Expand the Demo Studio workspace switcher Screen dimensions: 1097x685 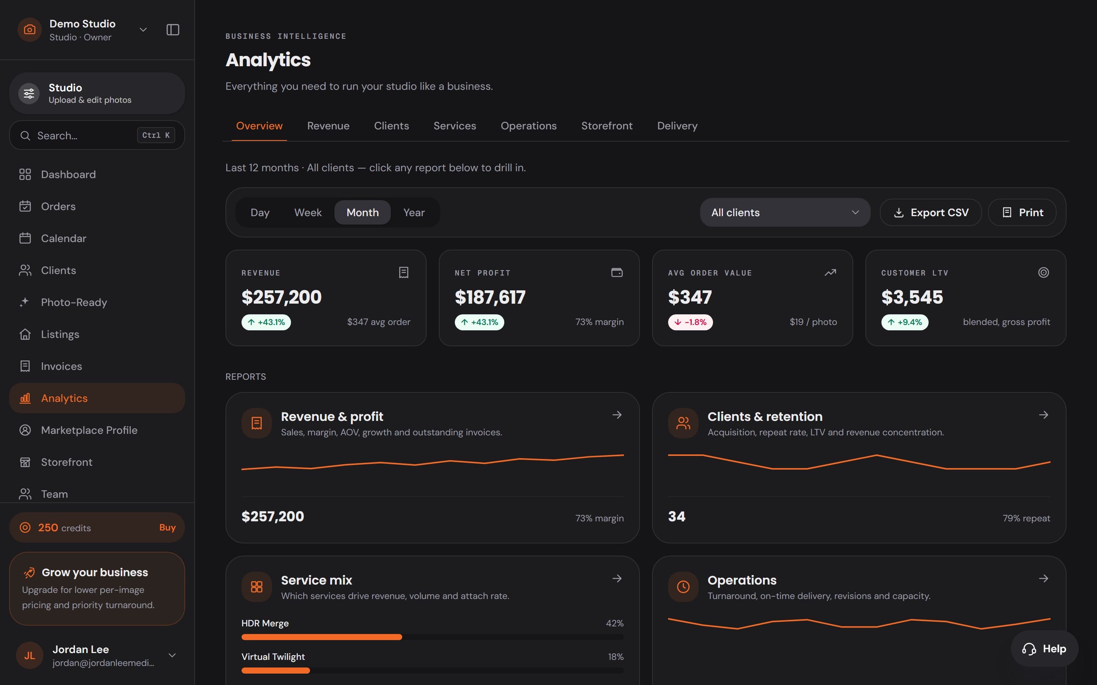coord(143,30)
